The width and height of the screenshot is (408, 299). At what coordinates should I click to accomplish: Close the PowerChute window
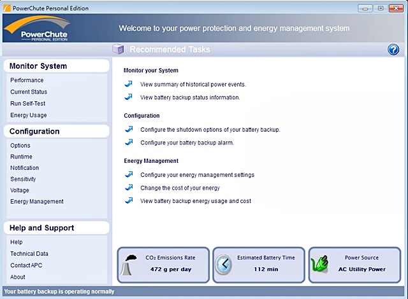(x=396, y=8)
